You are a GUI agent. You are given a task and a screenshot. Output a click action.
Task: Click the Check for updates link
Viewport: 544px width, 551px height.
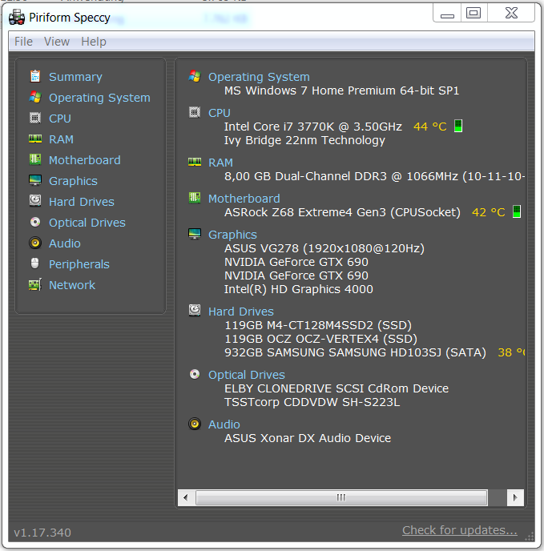[460, 530]
